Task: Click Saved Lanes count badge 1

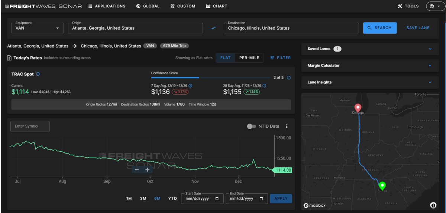Action: [337, 49]
